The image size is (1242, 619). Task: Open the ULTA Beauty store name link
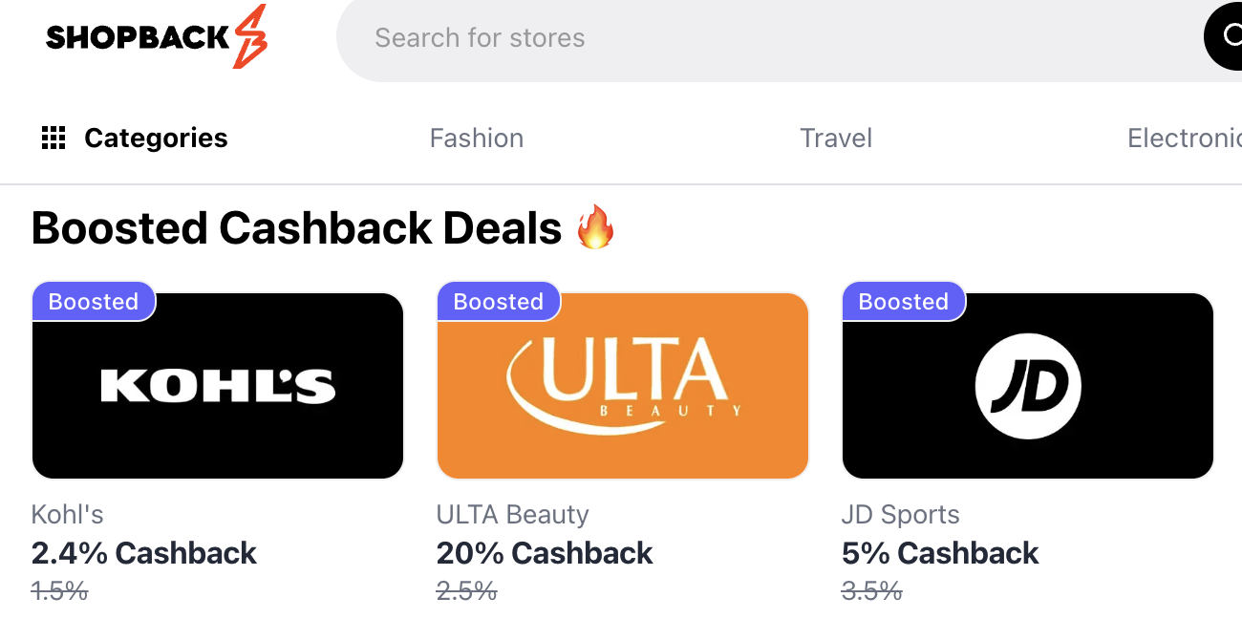click(513, 515)
